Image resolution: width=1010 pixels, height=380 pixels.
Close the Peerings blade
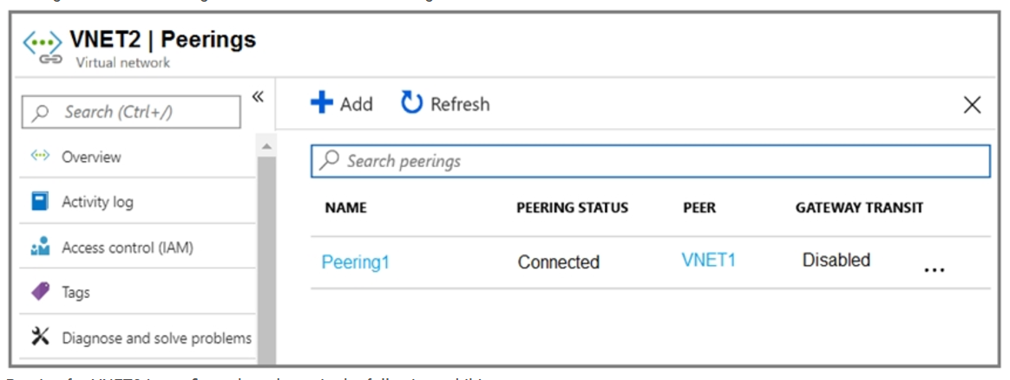pos(972,106)
